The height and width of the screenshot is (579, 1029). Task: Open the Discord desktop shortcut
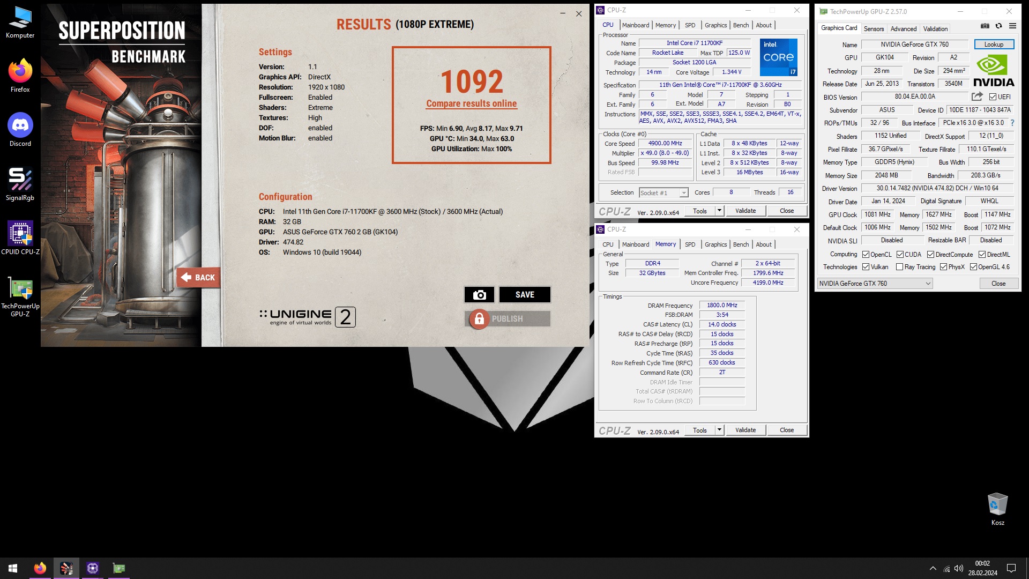20,130
